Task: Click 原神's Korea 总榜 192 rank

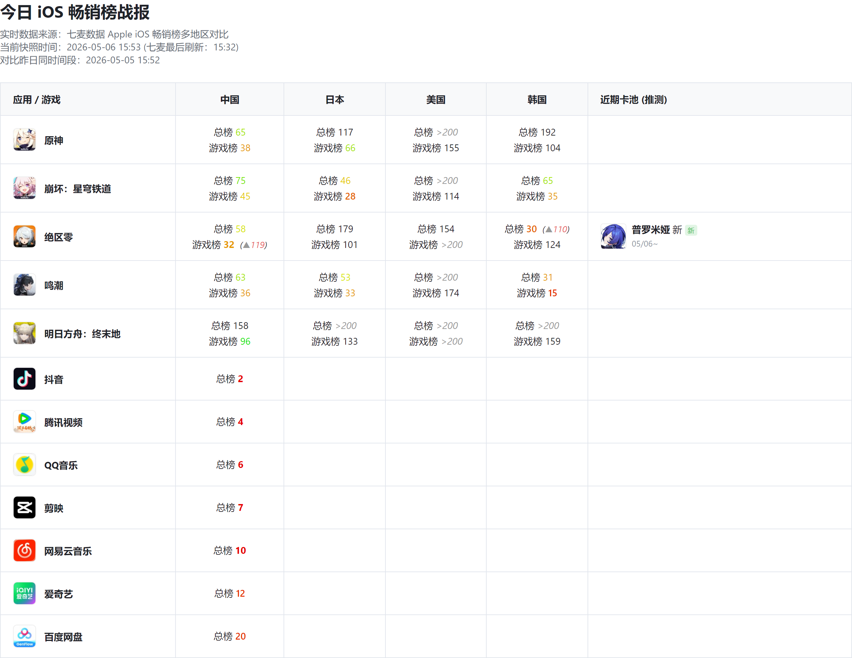Action: pyautogui.click(x=537, y=132)
